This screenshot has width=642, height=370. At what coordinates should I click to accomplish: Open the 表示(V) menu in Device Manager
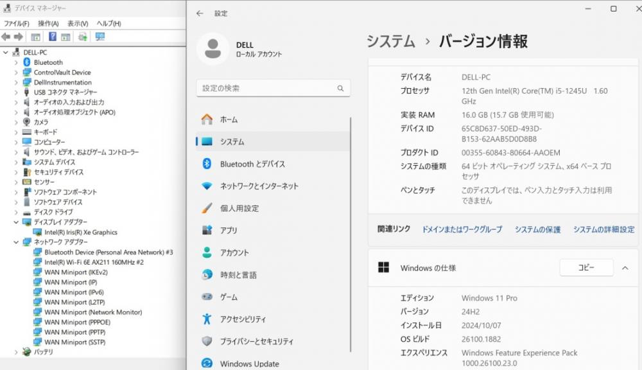coord(78,23)
